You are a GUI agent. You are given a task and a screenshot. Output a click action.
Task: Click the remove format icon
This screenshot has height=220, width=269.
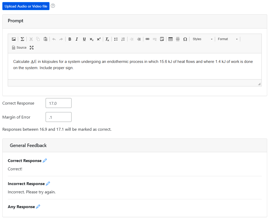click(x=107, y=39)
